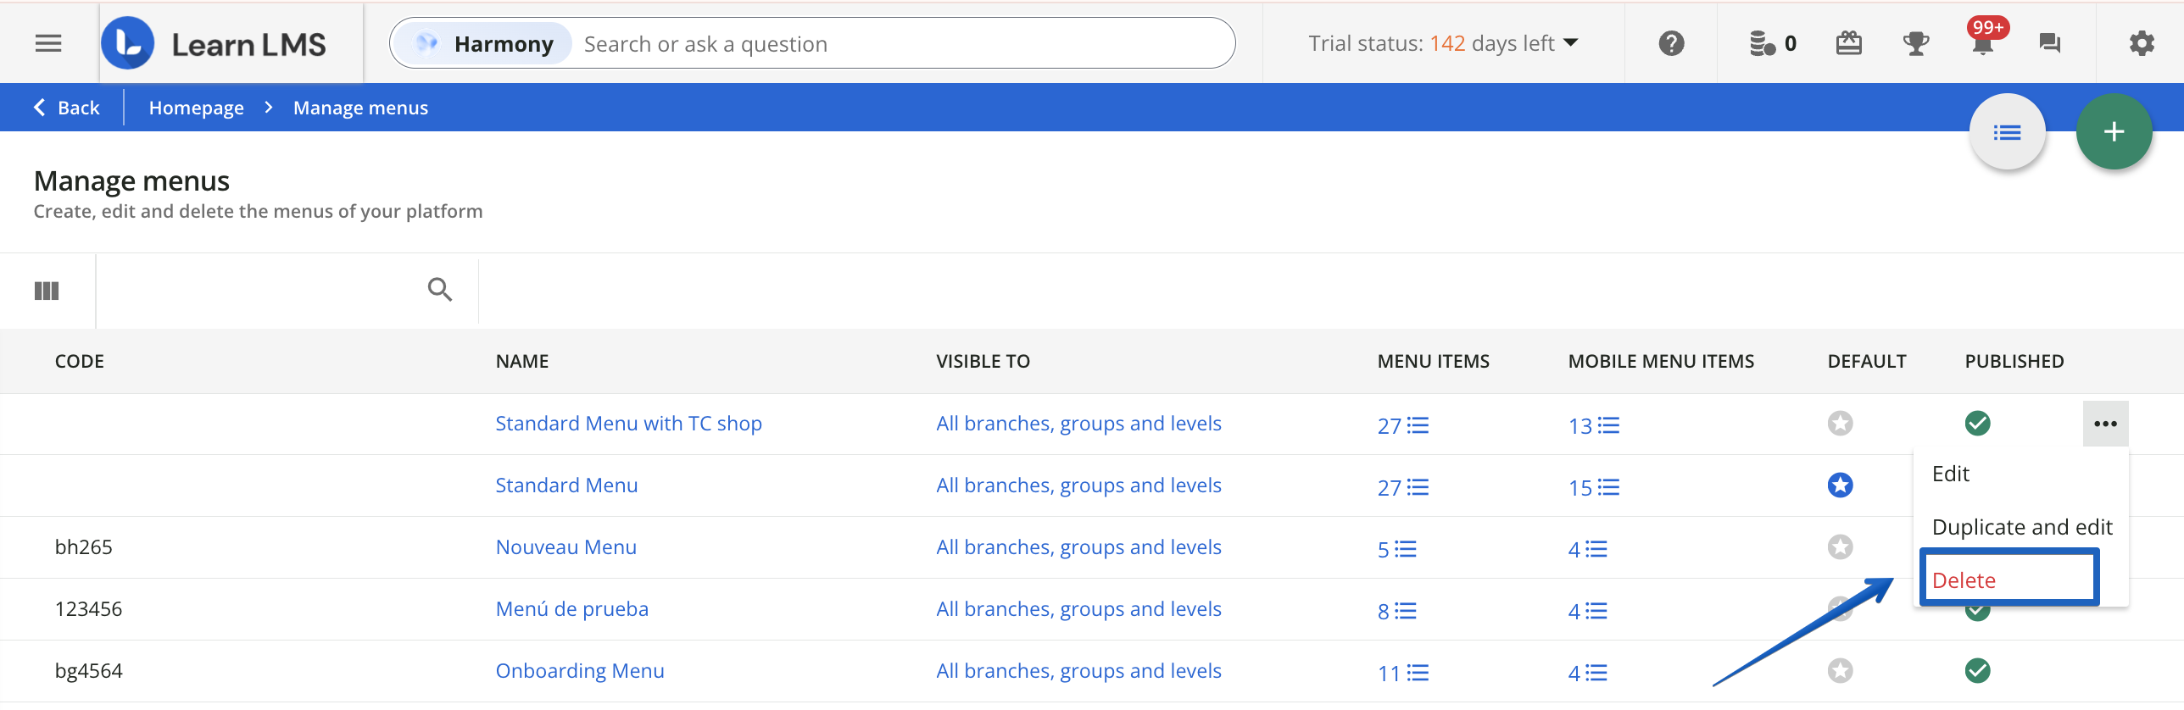
Task: Open the Onboarding Menu link
Action: [x=580, y=671]
